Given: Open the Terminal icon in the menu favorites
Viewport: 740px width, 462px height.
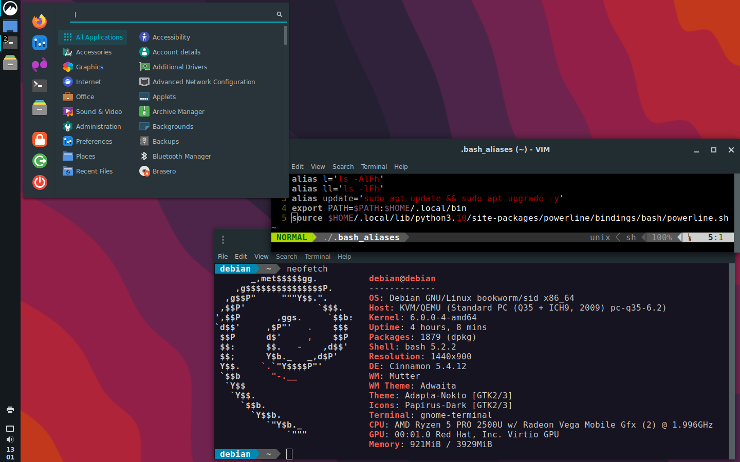Looking at the screenshot, I should pyautogui.click(x=40, y=86).
